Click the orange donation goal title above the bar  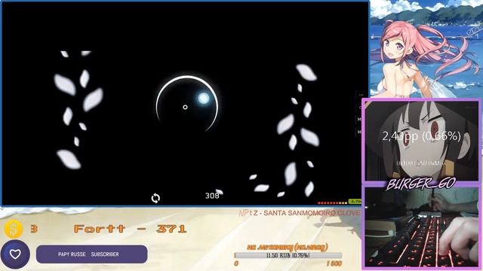click(288, 247)
